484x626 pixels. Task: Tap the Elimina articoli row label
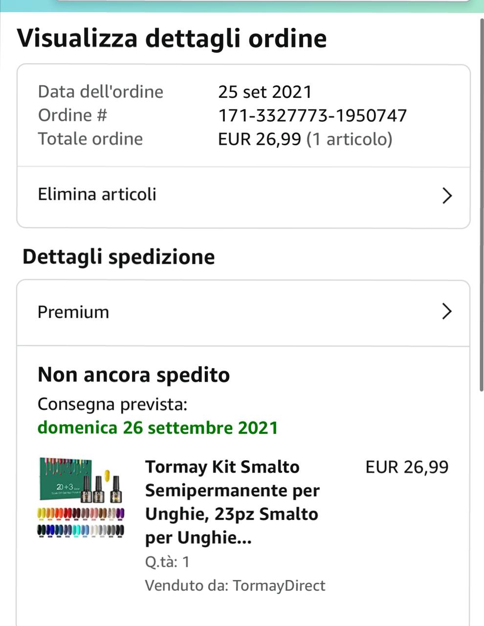(97, 194)
